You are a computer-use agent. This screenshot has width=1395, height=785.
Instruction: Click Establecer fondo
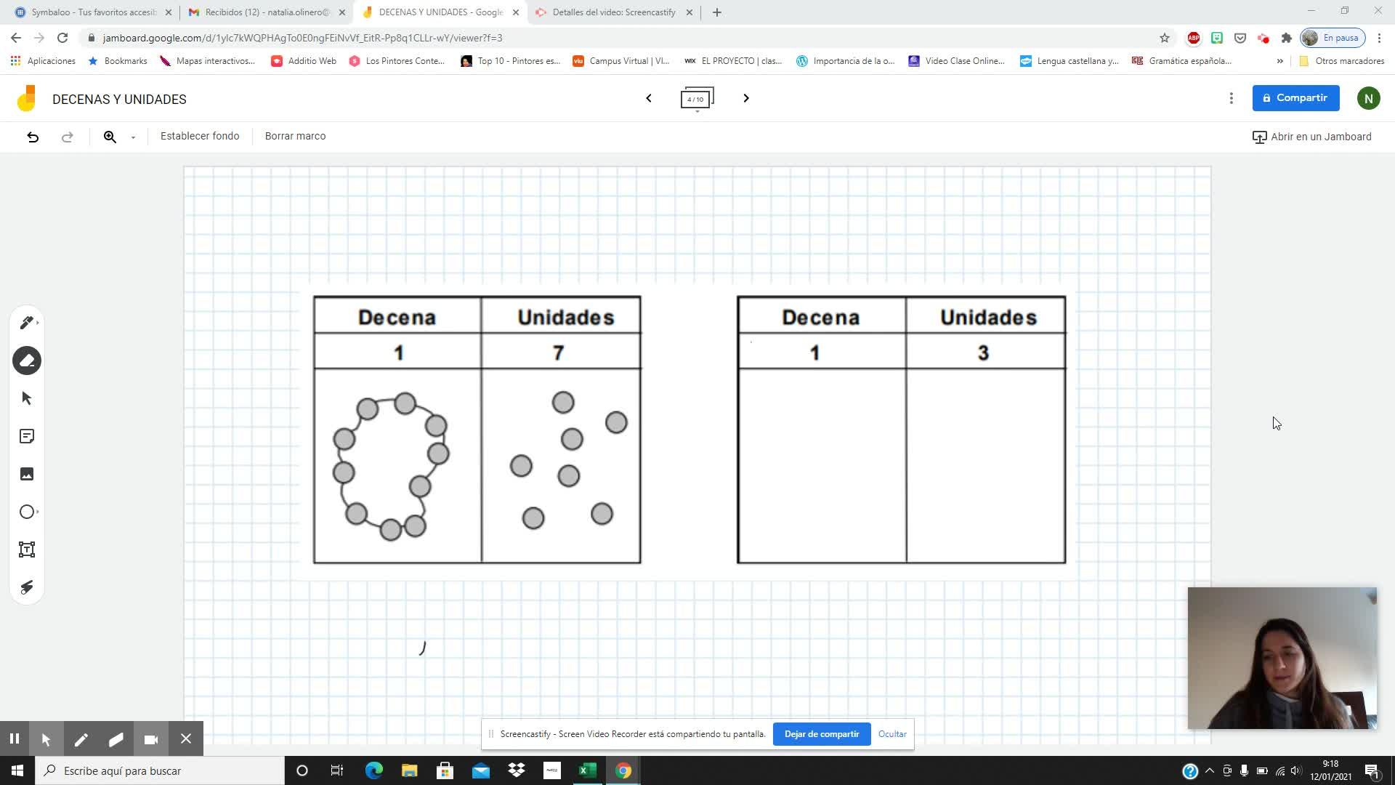coord(200,136)
